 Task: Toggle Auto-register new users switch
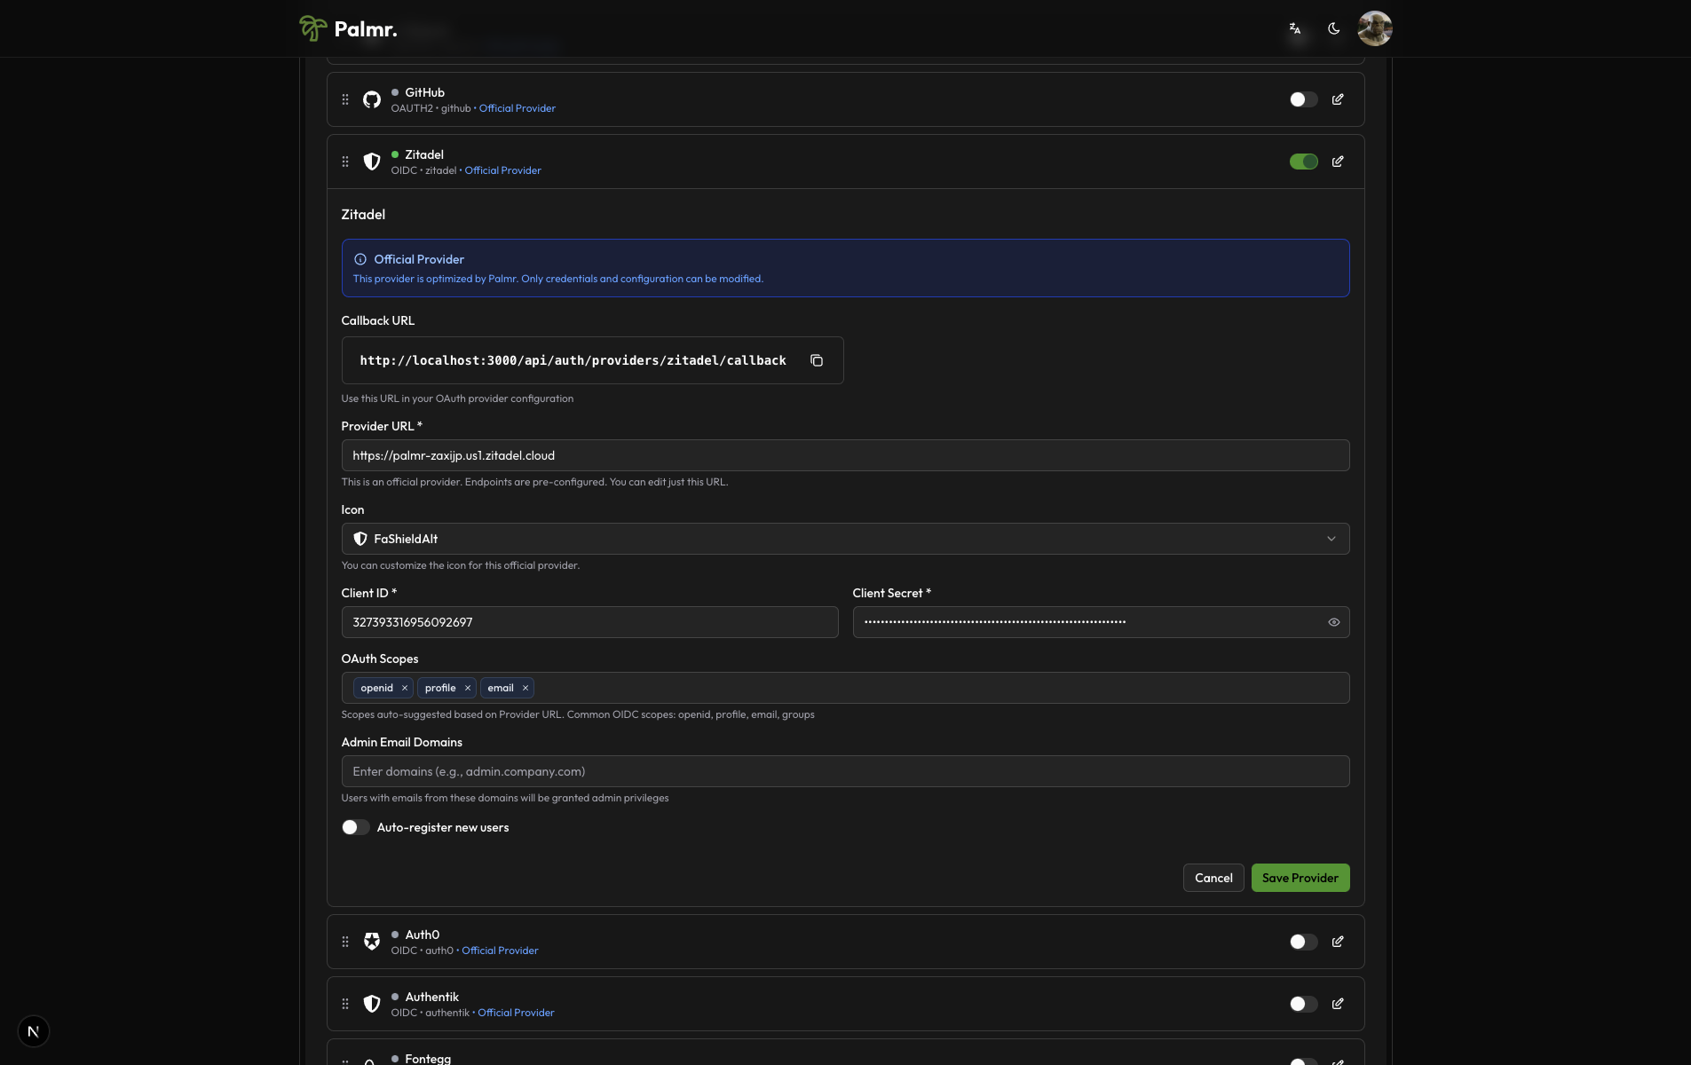355,827
